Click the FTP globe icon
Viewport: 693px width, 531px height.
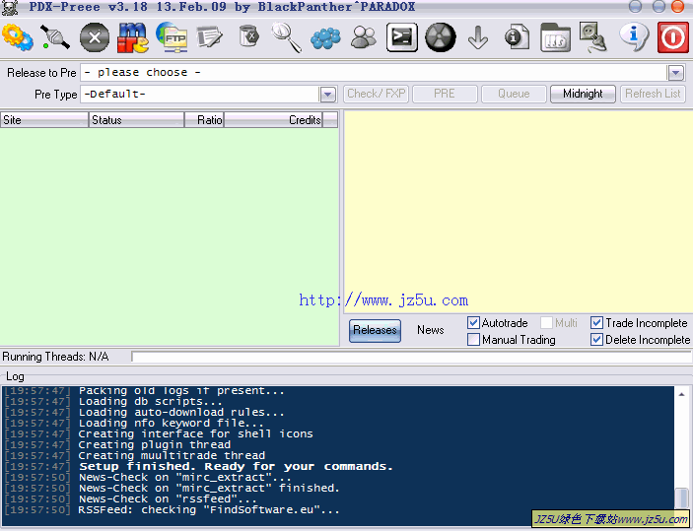click(172, 38)
